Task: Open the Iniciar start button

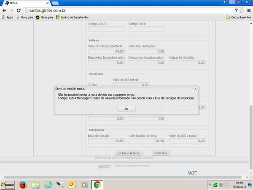Action: pos(8,185)
